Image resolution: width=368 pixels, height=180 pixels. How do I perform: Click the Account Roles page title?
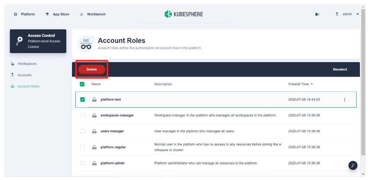coord(121,40)
